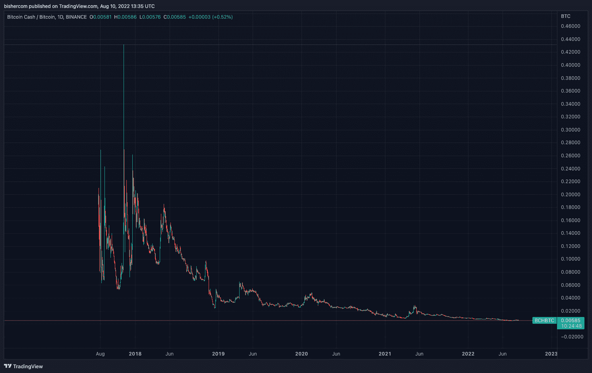592x373 pixels.
Task: Select the 2018 label on time axis
Action: [x=135, y=354]
